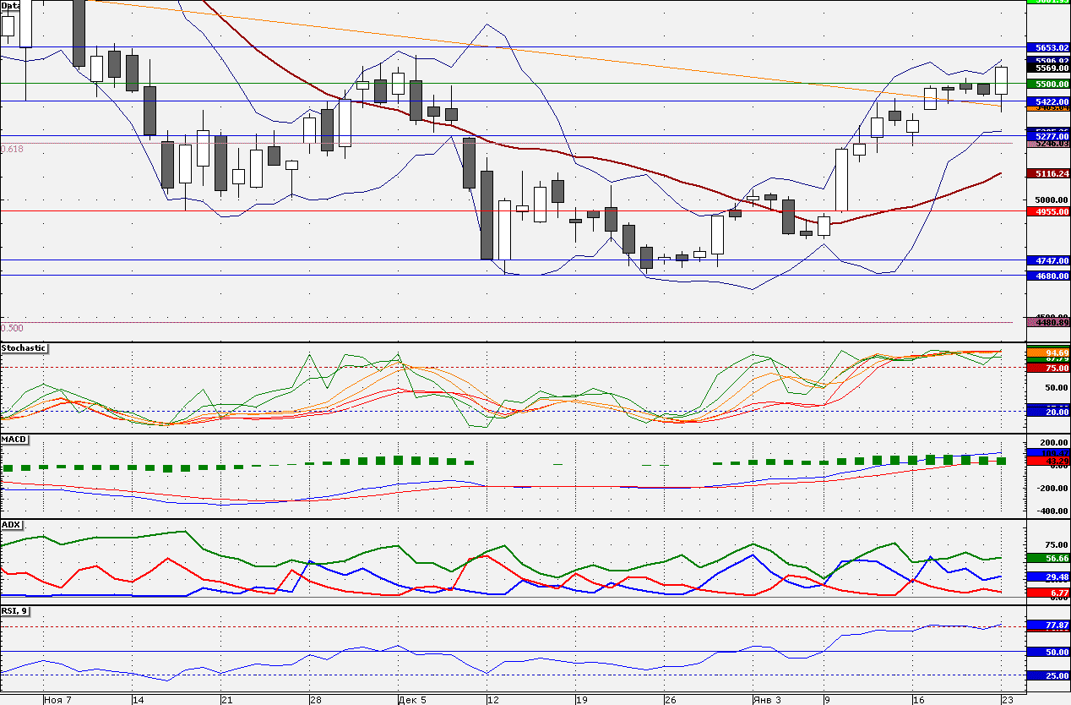Click the 5000.00 axis price label
1071x705 pixels.
(x=1052, y=201)
